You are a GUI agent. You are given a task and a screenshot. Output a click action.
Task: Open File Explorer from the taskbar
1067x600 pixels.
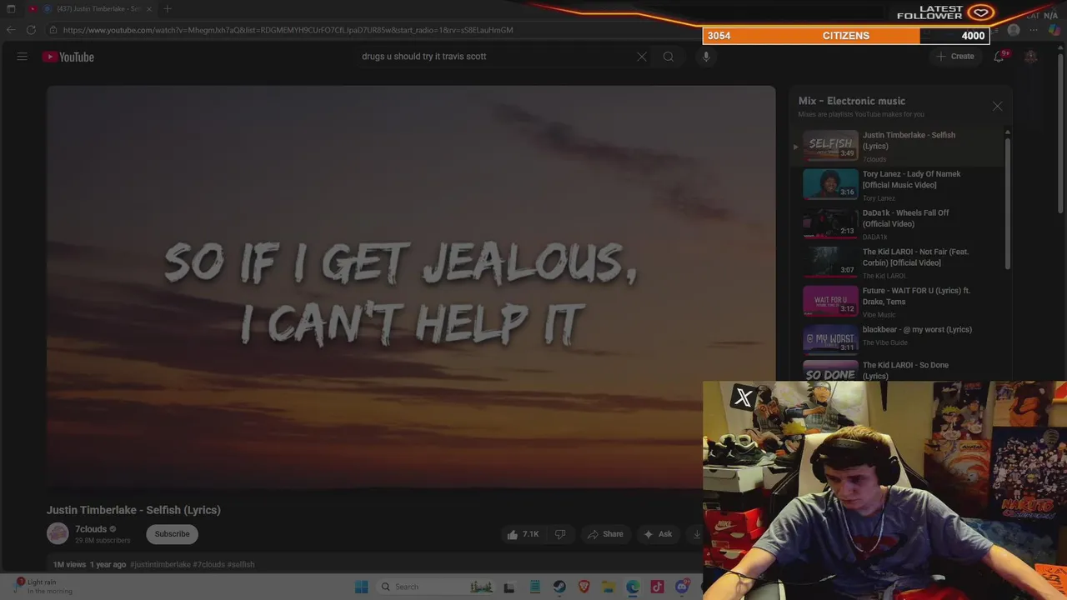point(609,587)
